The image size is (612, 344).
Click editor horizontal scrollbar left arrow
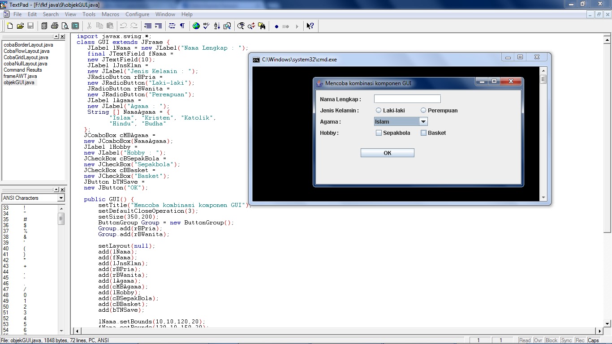[x=77, y=331]
